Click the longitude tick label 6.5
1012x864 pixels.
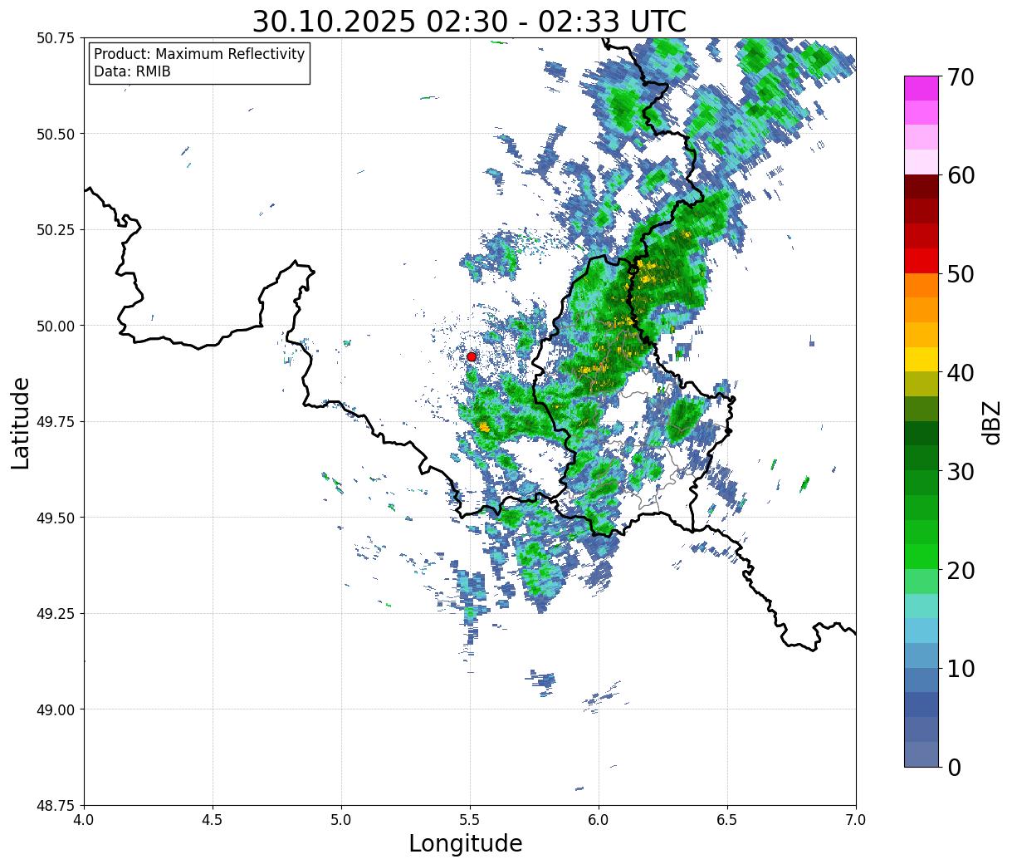coord(727,820)
